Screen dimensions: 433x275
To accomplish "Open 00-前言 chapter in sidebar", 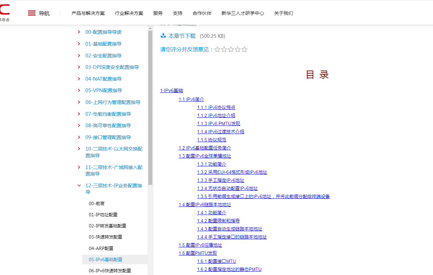I will tap(97, 203).
